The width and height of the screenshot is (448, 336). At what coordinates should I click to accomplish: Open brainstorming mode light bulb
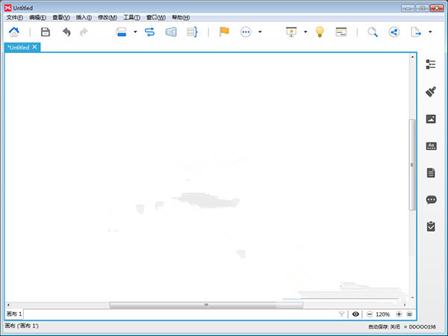[320, 31]
